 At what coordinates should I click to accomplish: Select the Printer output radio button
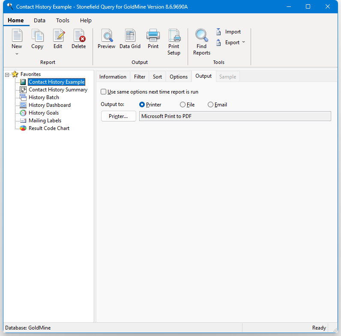coord(142,105)
